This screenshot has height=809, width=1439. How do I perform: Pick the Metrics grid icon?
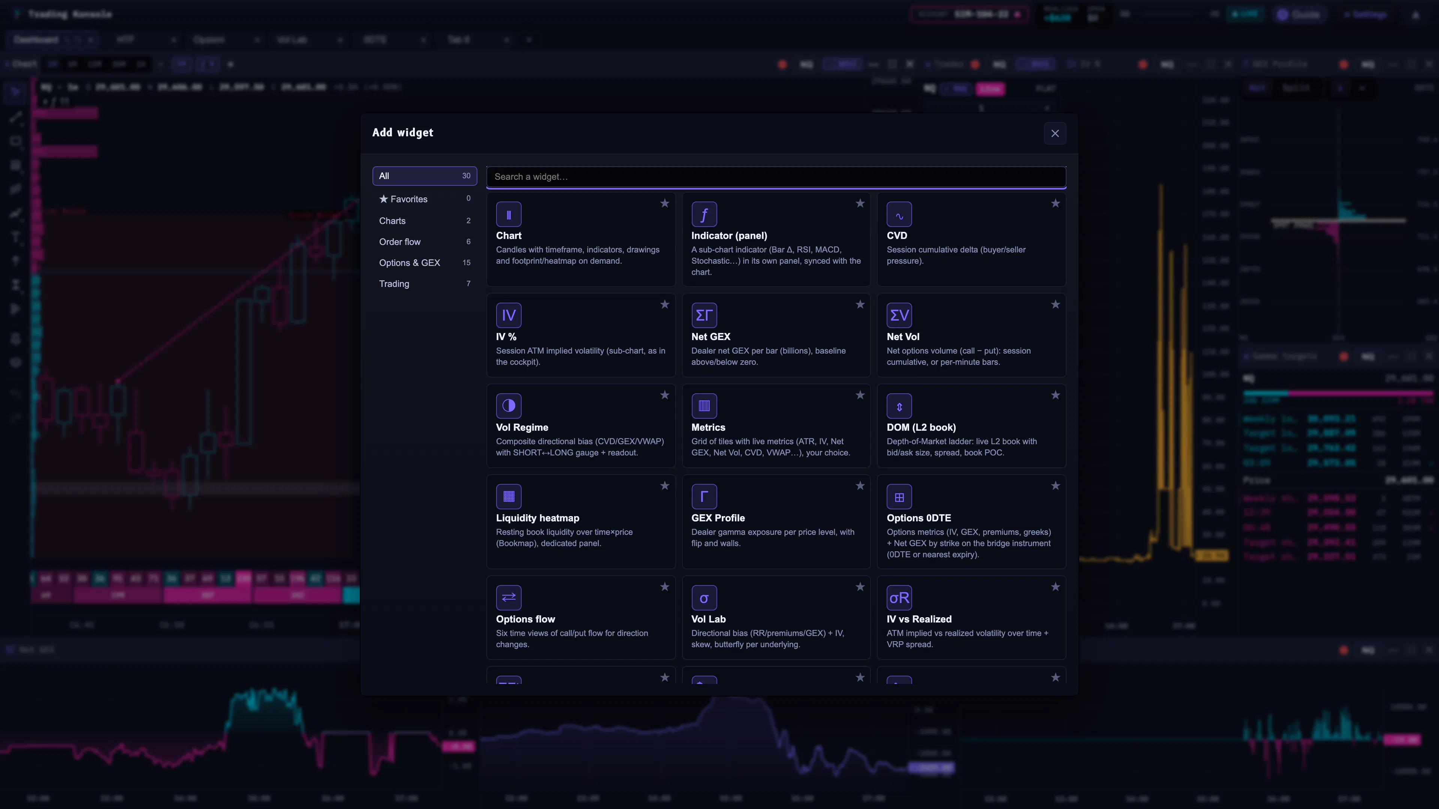(x=704, y=406)
